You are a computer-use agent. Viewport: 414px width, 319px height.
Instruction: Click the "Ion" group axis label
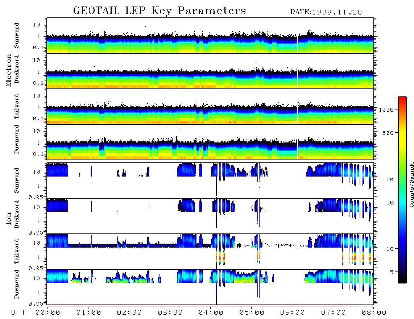[x=8, y=218]
